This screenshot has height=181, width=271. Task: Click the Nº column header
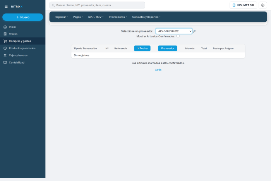click(x=107, y=49)
